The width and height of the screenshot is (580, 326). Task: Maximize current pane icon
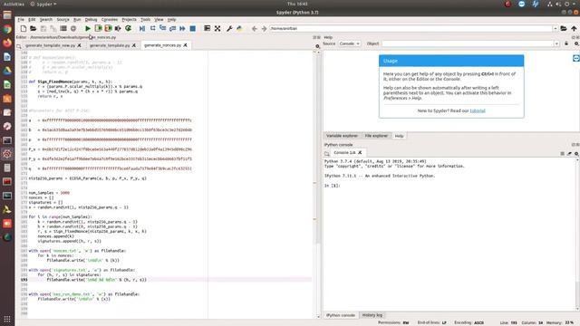[x=208, y=28]
